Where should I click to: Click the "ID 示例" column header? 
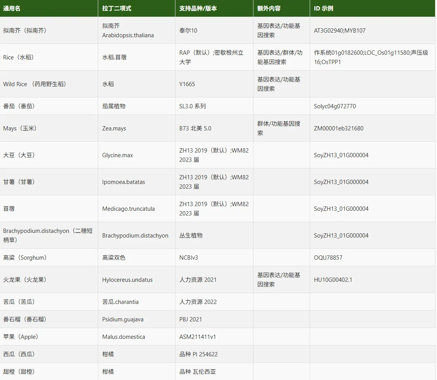tap(324, 9)
